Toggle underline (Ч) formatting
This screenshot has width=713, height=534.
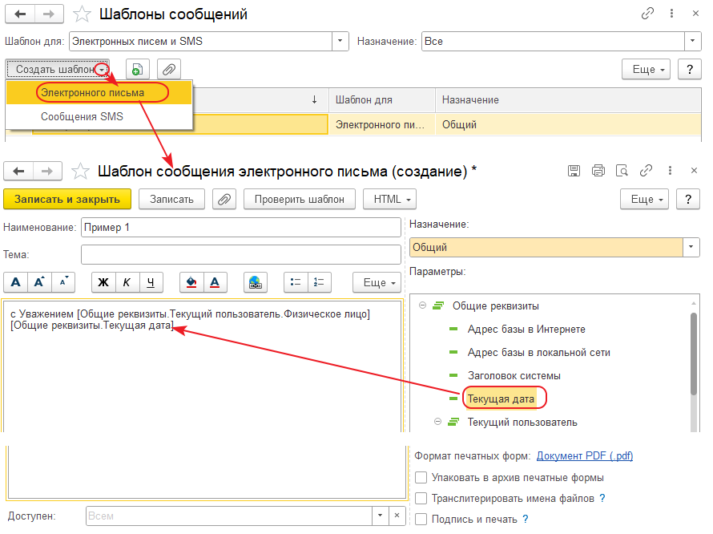point(151,282)
